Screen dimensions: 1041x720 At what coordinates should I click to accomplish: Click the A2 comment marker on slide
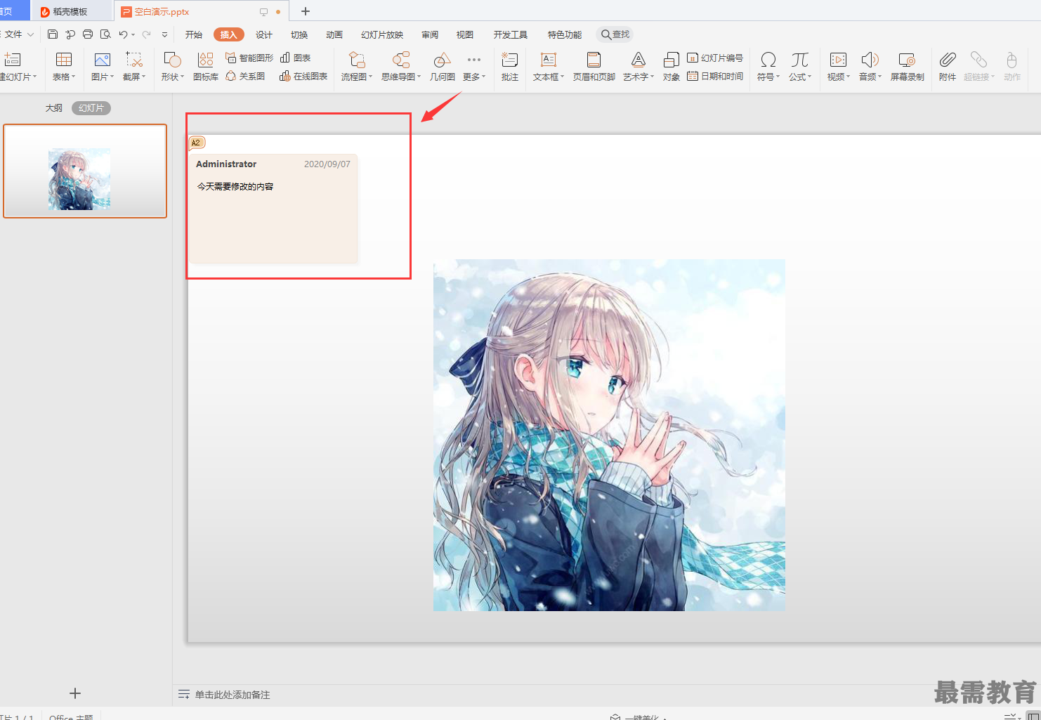pos(197,143)
